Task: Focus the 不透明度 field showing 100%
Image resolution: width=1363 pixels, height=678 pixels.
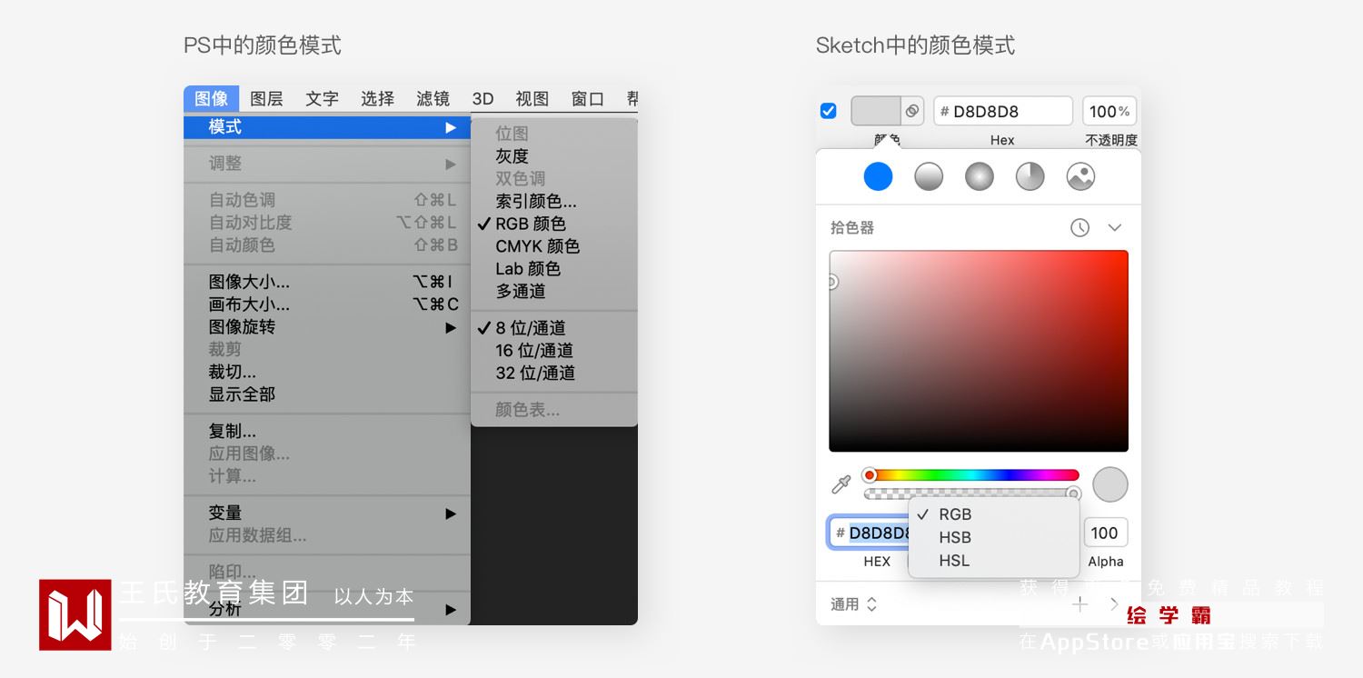Action: pos(1109,111)
